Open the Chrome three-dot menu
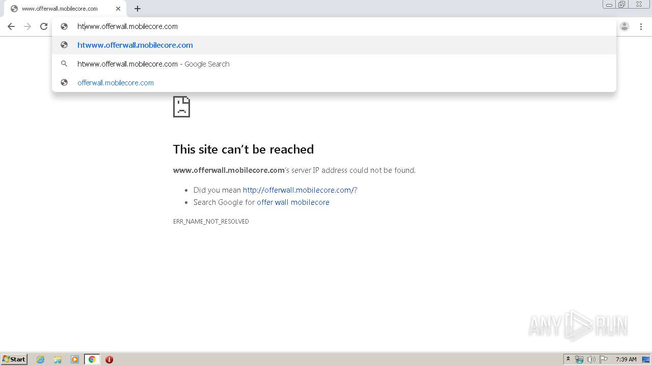This screenshot has height=366, width=652. tap(641, 26)
